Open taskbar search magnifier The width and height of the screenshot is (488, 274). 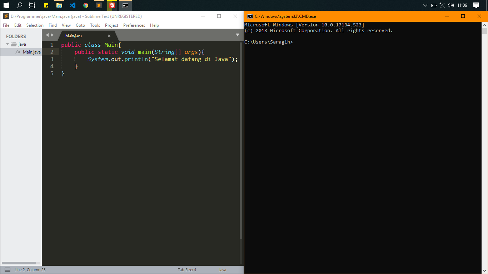pyautogui.click(x=19, y=5)
